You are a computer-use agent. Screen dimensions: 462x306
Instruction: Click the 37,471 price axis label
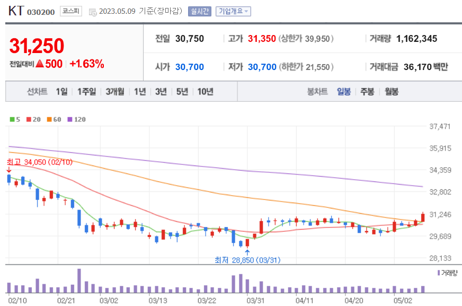[x=440, y=126]
